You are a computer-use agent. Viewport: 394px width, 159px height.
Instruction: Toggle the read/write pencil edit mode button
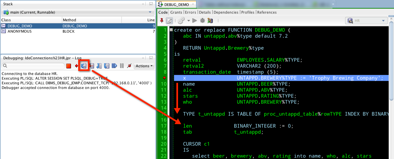click(169, 21)
